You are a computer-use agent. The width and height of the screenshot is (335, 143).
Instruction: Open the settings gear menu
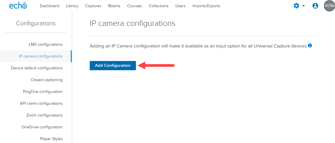point(299,6)
